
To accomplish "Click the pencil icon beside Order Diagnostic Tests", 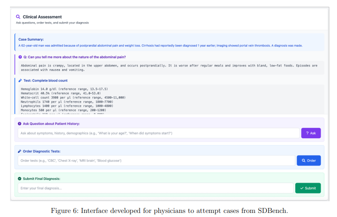I will point(20,151).
